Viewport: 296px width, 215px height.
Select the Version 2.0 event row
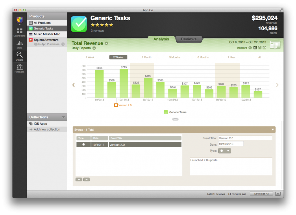tap(129, 144)
